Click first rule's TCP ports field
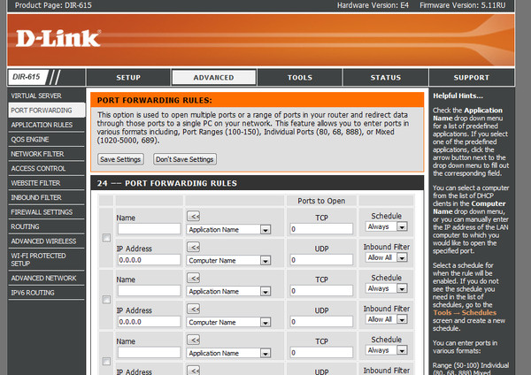Viewport: 531px width, 375px height. 321,229
